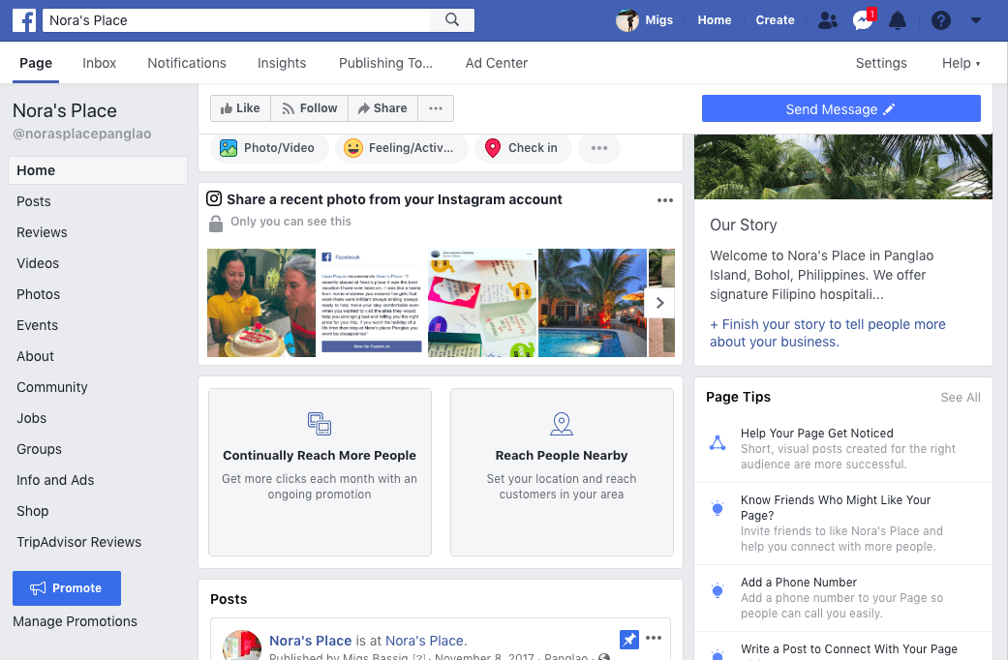The width and height of the screenshot is (1008, 660).
Task: Open the Insights tab
Action: pos(282,63)
